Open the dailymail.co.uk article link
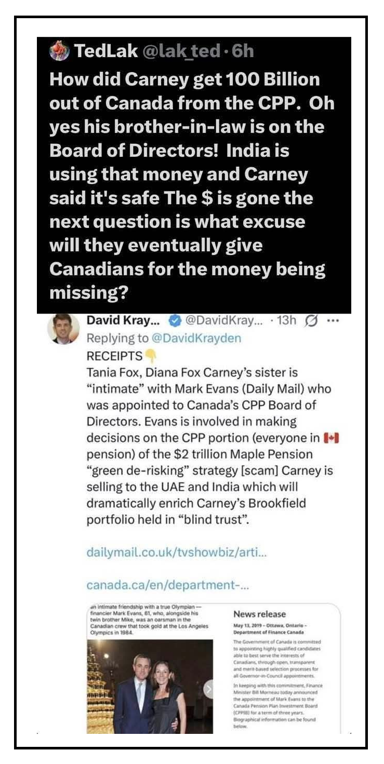 (x=176, y=553)
